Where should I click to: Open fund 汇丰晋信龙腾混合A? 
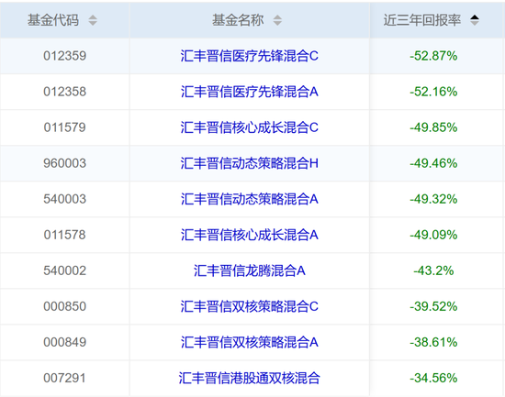[x=249, y=270]
